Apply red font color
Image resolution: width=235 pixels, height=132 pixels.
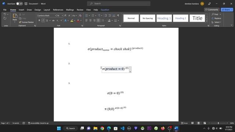[78, 21]
